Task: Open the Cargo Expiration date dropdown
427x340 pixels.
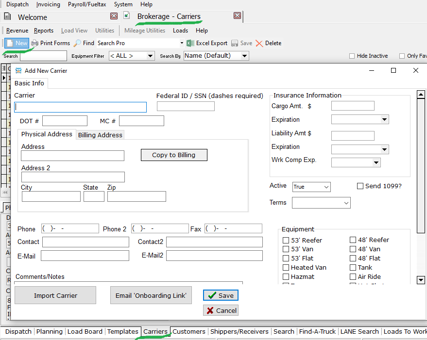Action: click(384, 120)
